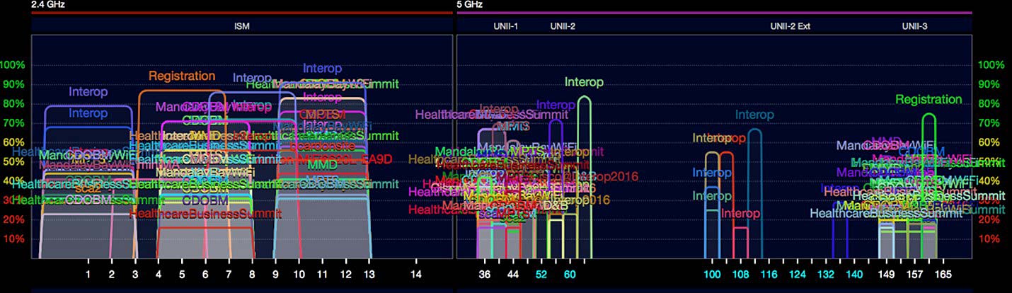
Task: Select channel 36 on the 5 GHz axis
Action: (485, 273)
